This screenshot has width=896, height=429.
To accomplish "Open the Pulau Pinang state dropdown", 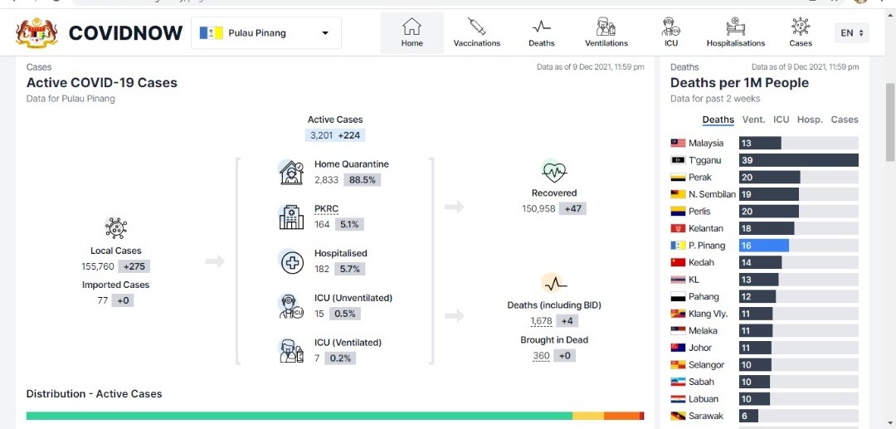I will (x=265, y=33).
